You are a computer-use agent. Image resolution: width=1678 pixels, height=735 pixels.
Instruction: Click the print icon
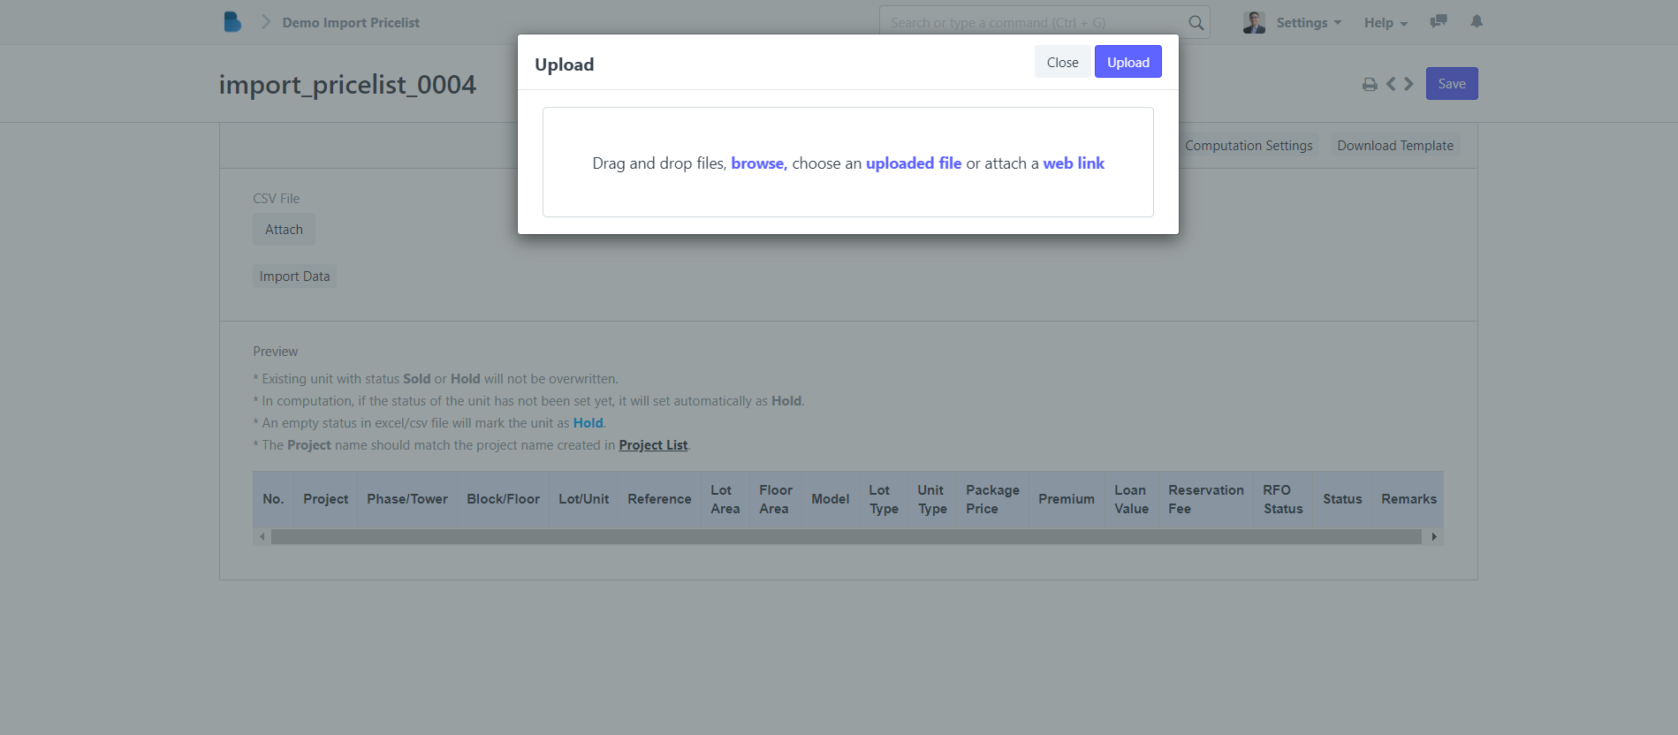pyautogui.click(x=1370, y=85)
